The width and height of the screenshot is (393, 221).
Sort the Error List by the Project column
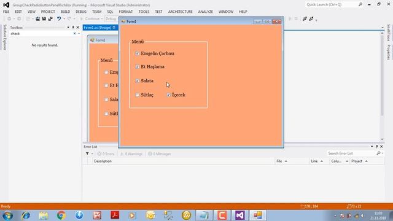click(x=367, y=161)
